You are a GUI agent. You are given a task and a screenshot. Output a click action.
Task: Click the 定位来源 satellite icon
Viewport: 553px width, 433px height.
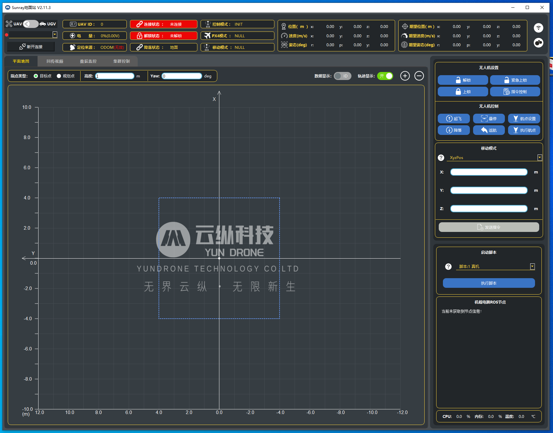coord(73,47)
